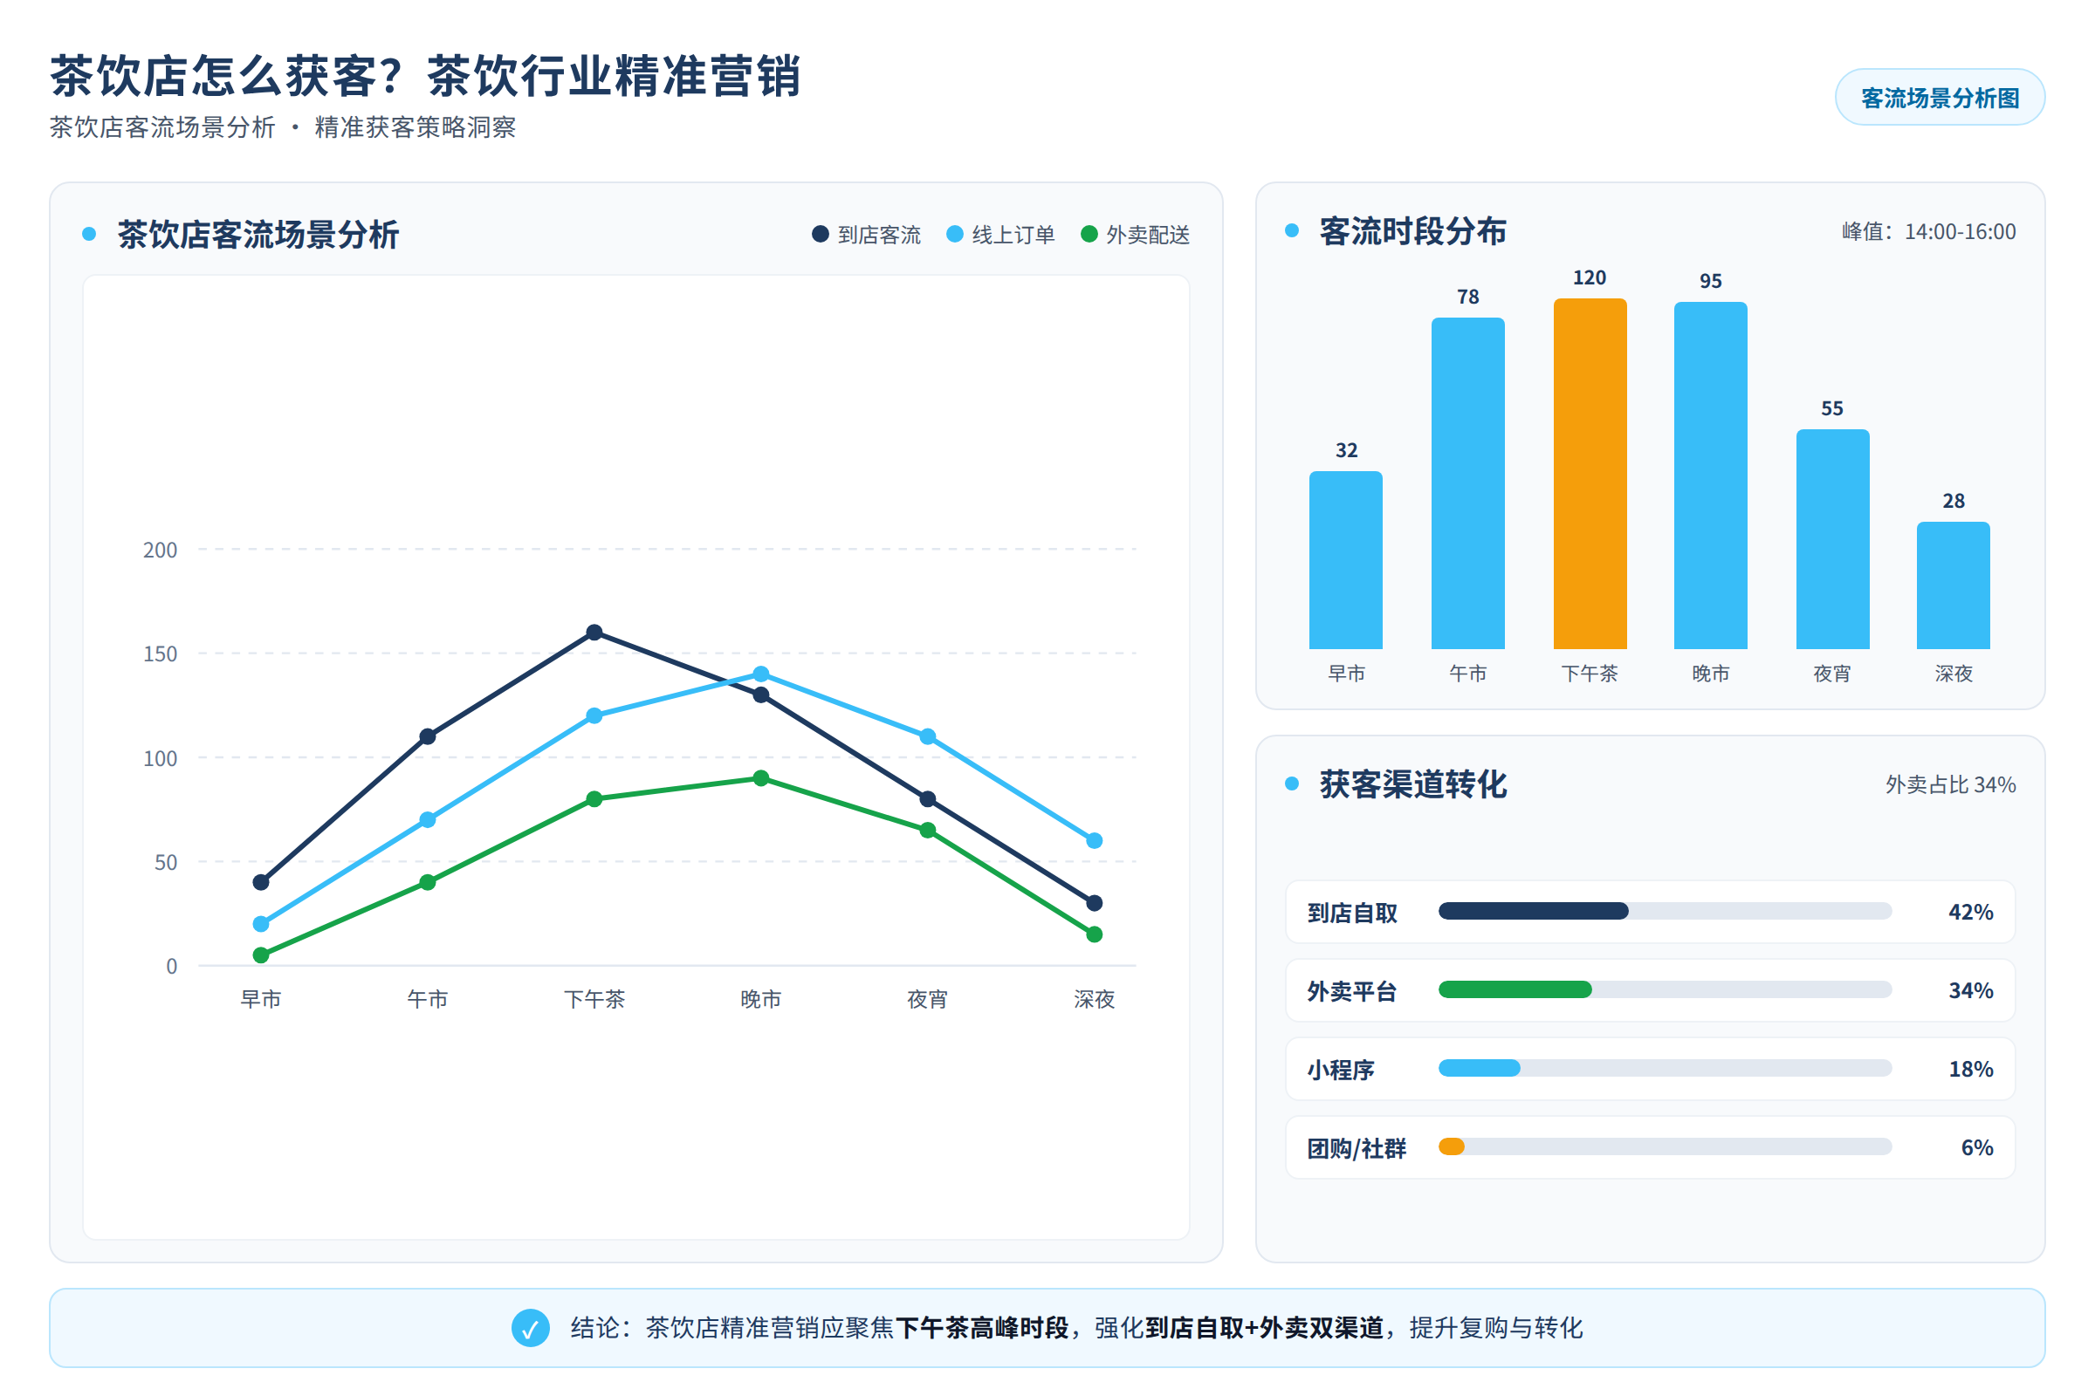
Task: Click the 线上订单 point at 晚市 peak
Action: (x=760, y=674)
